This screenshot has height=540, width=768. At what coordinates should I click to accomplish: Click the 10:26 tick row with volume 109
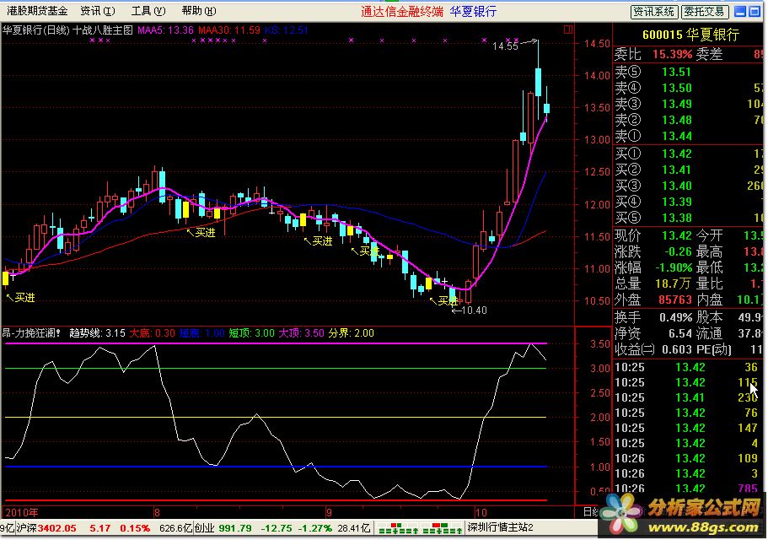[687, 459]
